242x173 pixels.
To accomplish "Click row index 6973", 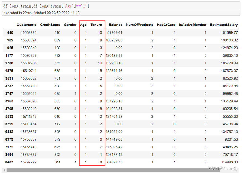I will [9, 139].
